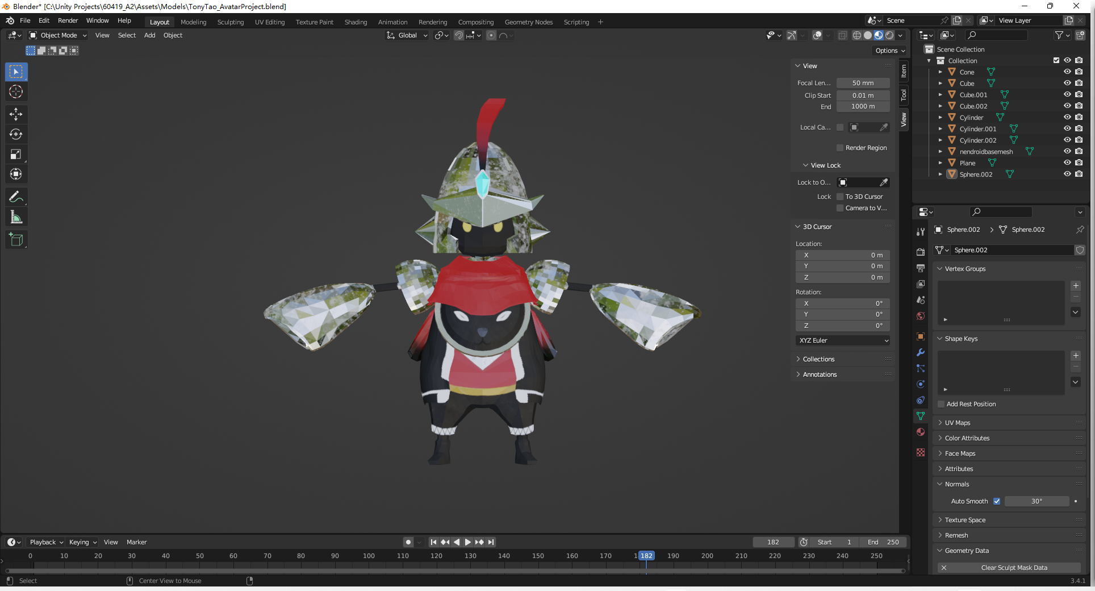
Task: Select the Rotate tool
Action: tap(16, 134)
